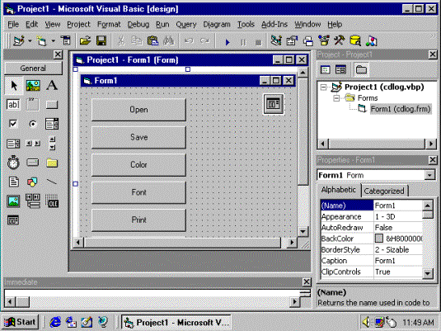Select the ListBox control tool
This screenshot has height=331, width=441.
[13, 144]
